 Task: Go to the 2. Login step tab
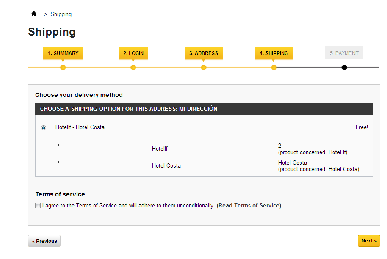(133, 53)
